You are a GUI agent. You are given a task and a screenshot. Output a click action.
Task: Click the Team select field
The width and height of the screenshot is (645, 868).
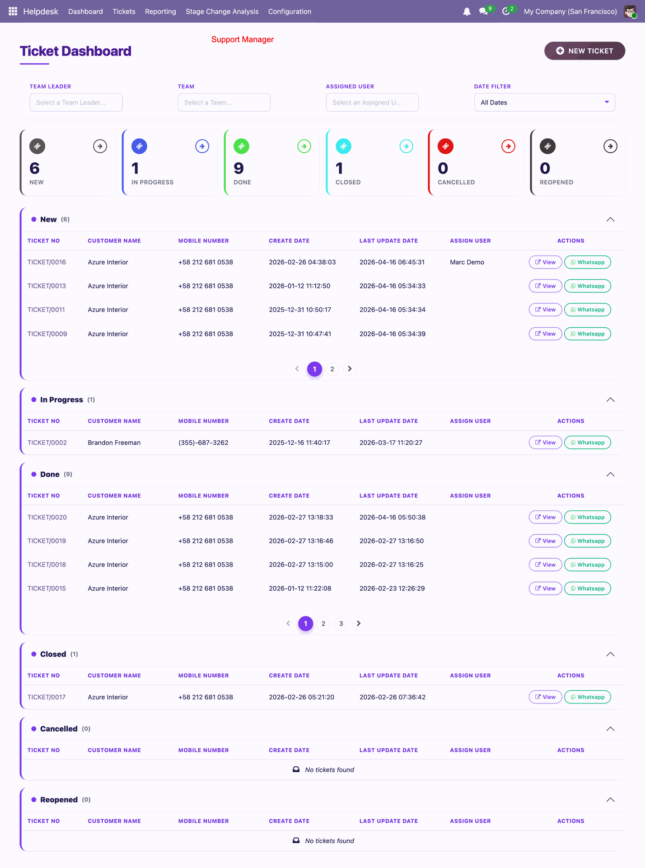224,102
